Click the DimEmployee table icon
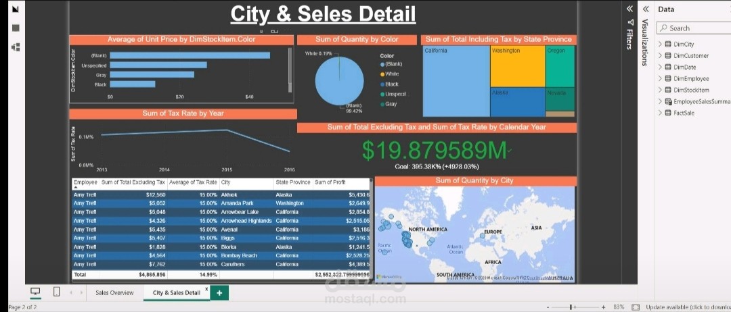 pyautogui.click(x=668, y=78)
